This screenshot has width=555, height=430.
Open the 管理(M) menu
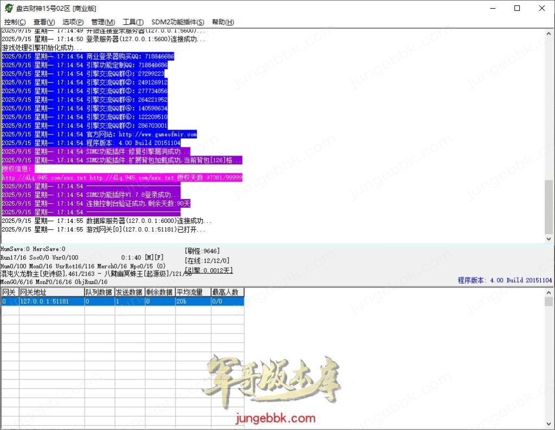coord(103,22)
